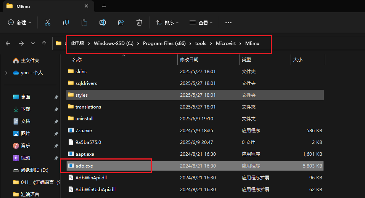Open the 查看 (View) dropdown menu
This screenshot has height=198, width=365.
[x=201, y=22]
